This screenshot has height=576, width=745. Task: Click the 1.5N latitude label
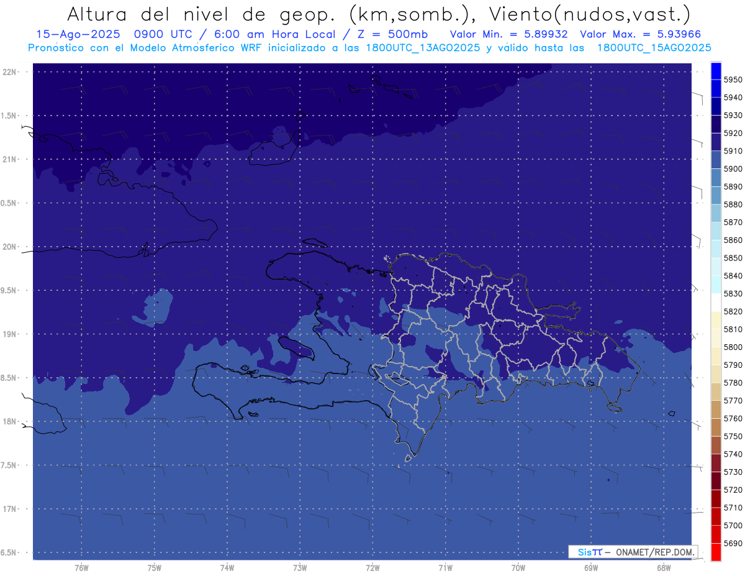(9, 116)
